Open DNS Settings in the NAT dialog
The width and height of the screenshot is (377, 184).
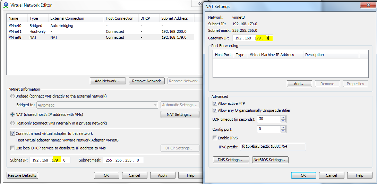click(x=231, y=160)
